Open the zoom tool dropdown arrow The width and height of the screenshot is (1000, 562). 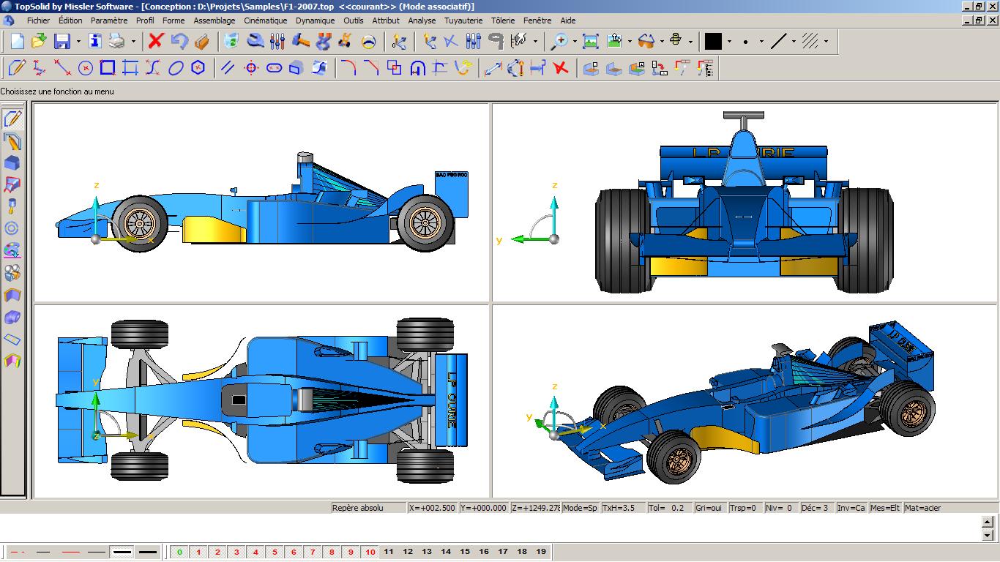pyautogui.click(x=575, y=42)
